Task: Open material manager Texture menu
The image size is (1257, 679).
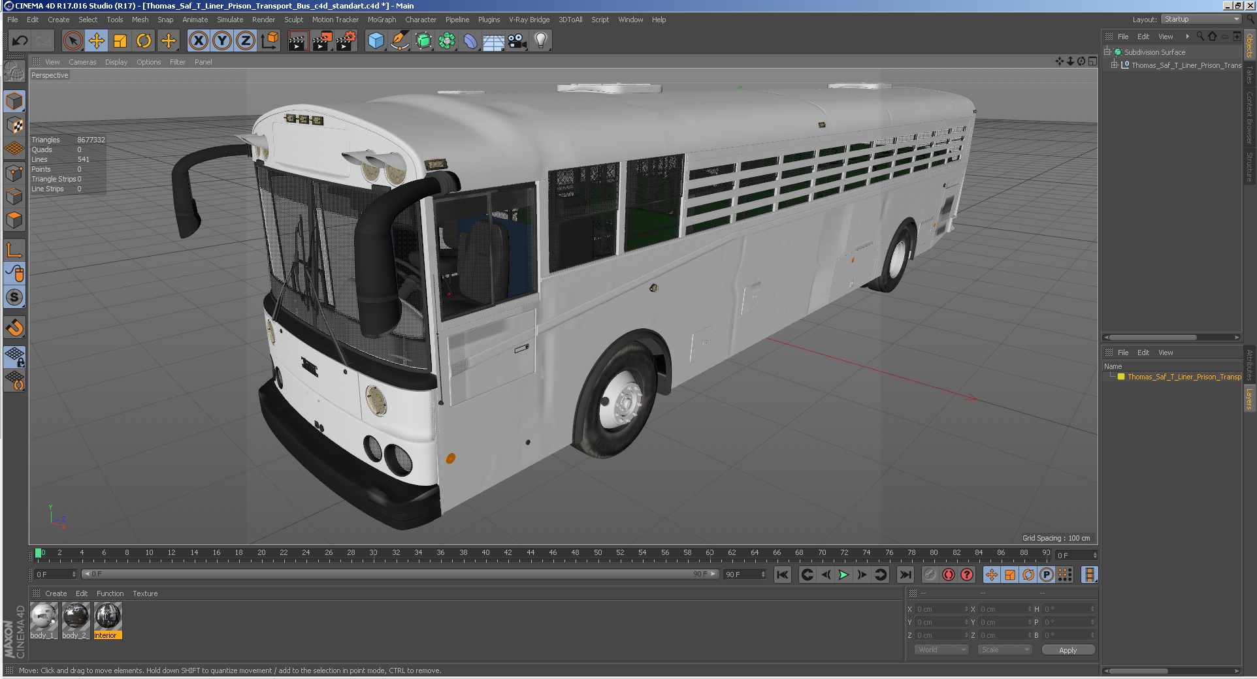Action: [145, 593]
